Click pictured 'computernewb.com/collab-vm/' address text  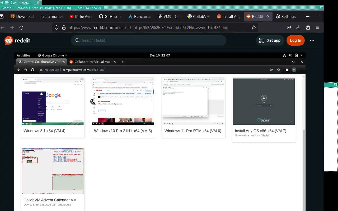[x=83, y=70]
